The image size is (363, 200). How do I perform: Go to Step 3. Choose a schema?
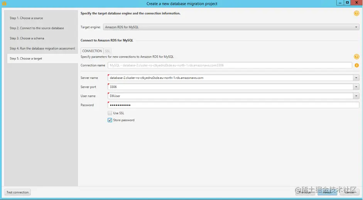click(27, 38)
